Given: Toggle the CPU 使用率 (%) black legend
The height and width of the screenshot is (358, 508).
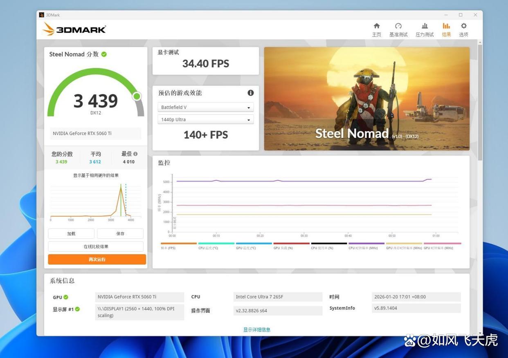Looking at the screenshot, I should point(329,246).
